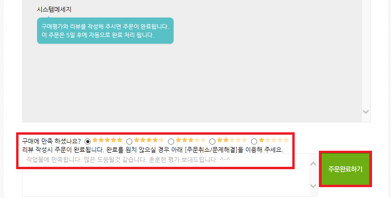Select the five-star rating radio button

coord(87,142)
